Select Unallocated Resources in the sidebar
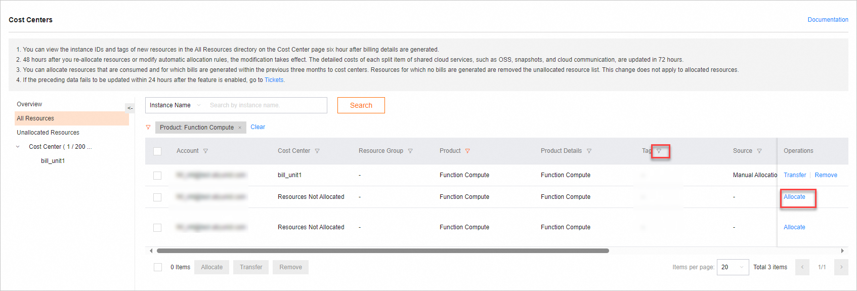The image size is (857, 291). coord(48,133)
